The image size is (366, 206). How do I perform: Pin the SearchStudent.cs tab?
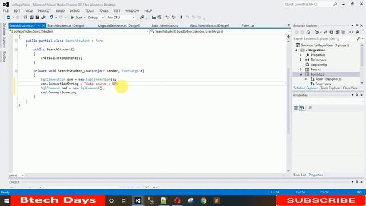tap(39, 26)
